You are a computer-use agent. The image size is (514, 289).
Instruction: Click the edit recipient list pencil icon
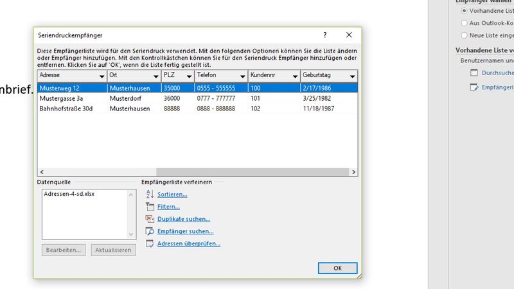coord(474,87)
